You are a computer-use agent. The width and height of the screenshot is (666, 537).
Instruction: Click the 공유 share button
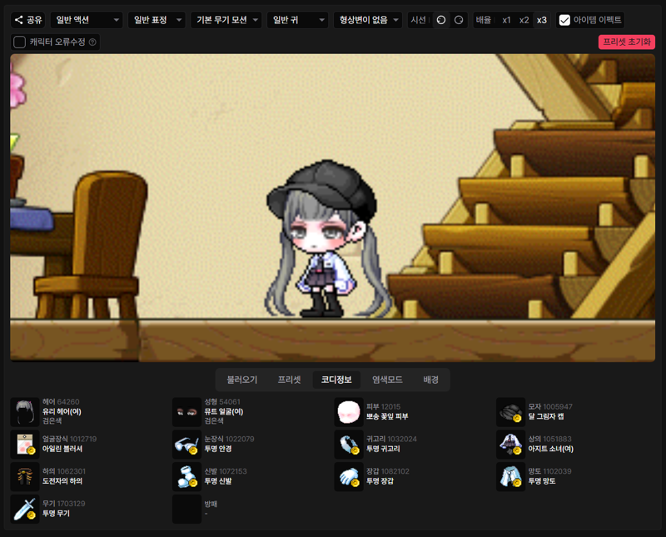click(x=28, y=20)
